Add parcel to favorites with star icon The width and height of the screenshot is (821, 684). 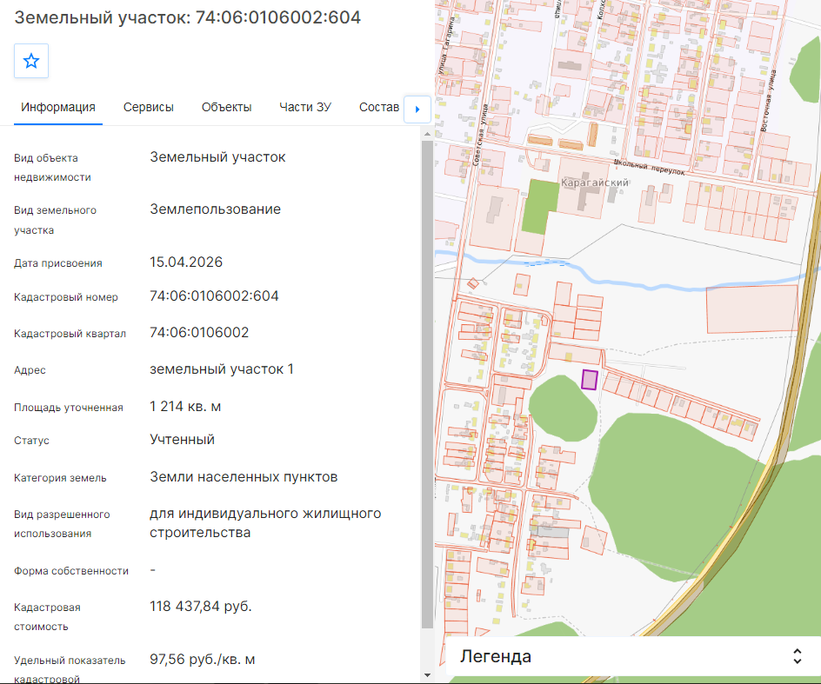31,61
